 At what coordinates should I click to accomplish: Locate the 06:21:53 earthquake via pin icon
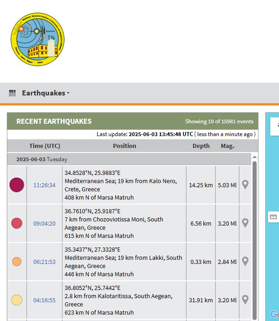pos(245,262)
